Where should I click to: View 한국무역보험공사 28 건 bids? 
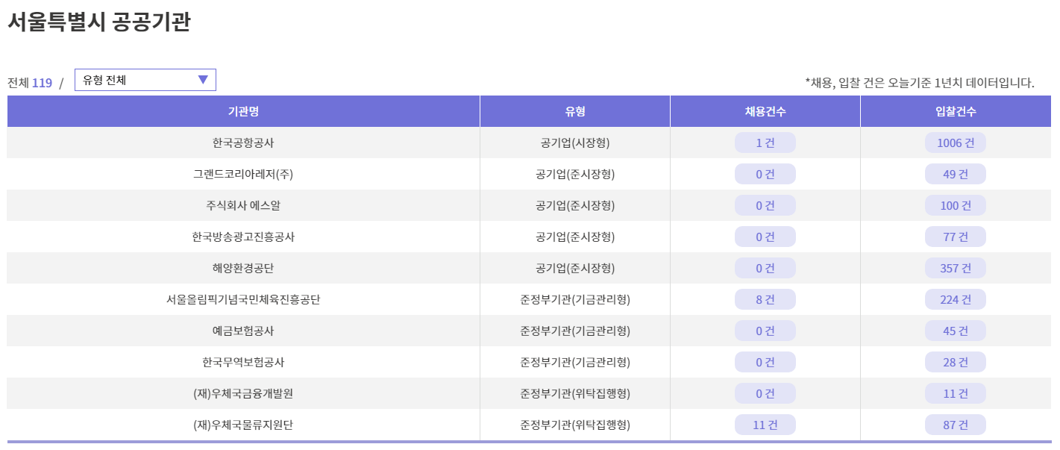(x=956, y=362)
